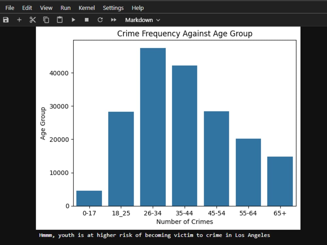Open the Run menu
The width and height of the screenshot is (327, 245).
point(65,8)
